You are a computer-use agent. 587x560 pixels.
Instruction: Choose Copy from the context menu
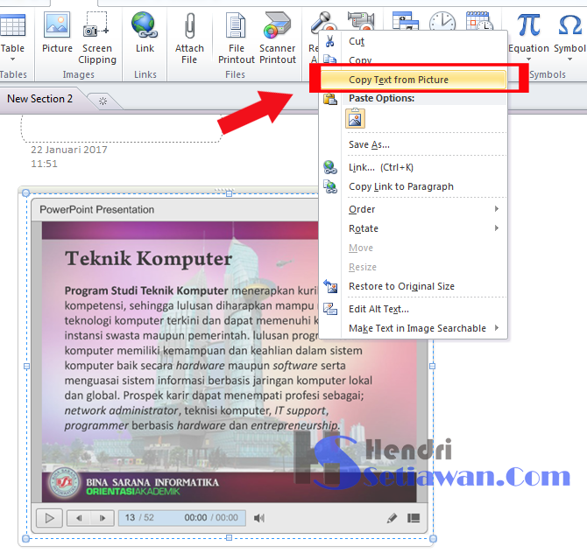click(414, 59)
